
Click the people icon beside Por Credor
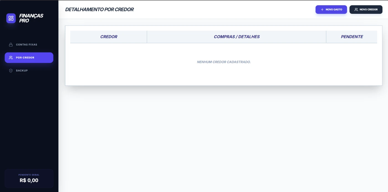(11, 58)
